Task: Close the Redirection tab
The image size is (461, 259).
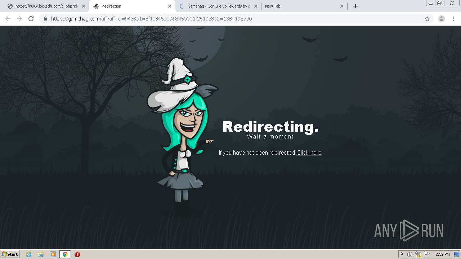Action: pyautogui.click(x=170, y=6)
